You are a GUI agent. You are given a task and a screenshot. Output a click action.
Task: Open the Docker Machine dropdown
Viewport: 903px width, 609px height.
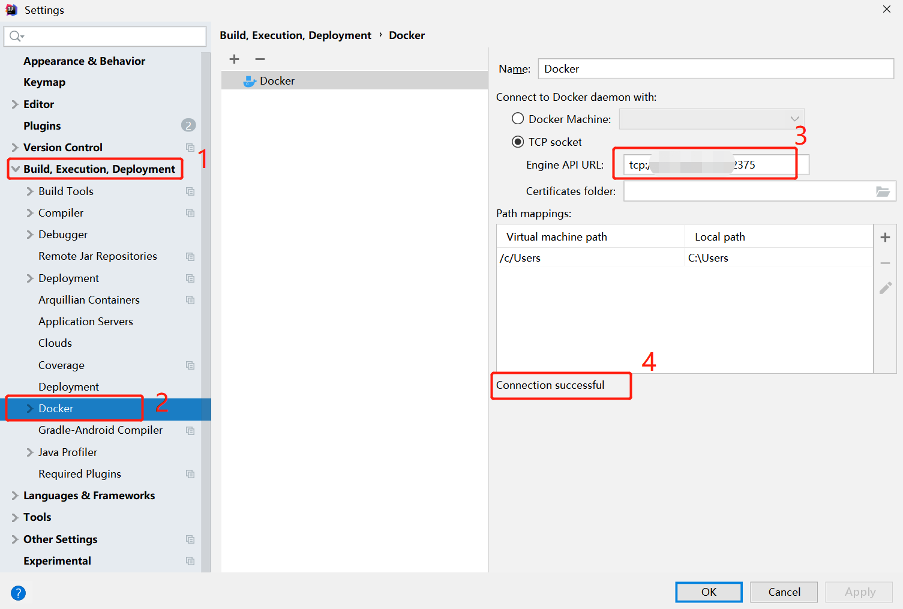tap(712, 119)
